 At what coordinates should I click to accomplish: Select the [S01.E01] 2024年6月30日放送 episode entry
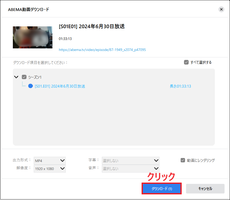point(60,86)
